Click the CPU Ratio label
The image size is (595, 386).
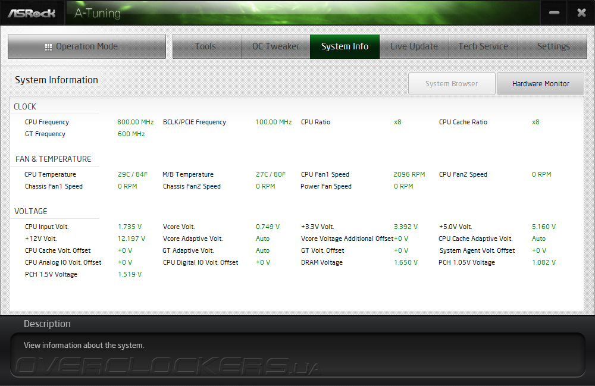point(316,122)
